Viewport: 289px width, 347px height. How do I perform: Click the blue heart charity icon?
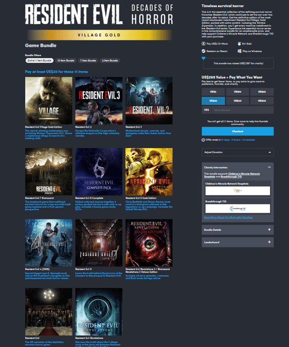203,58
